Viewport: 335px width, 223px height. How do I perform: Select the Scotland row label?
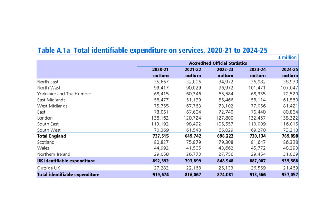(x=46, y=142)
